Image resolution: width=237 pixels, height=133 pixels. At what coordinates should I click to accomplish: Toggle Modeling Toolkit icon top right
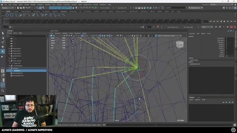point(224,8)
